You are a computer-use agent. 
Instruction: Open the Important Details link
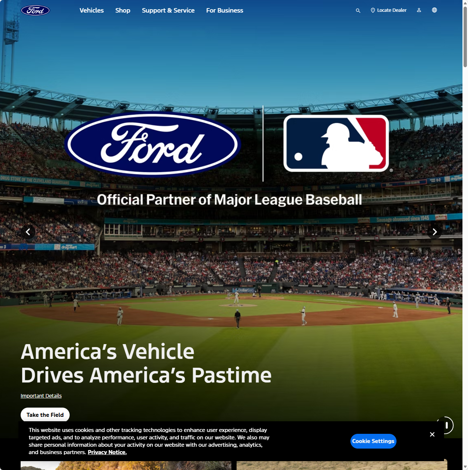41,396
